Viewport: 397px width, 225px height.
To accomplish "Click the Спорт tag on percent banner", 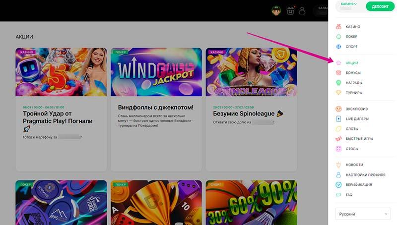I will [215, 184].
